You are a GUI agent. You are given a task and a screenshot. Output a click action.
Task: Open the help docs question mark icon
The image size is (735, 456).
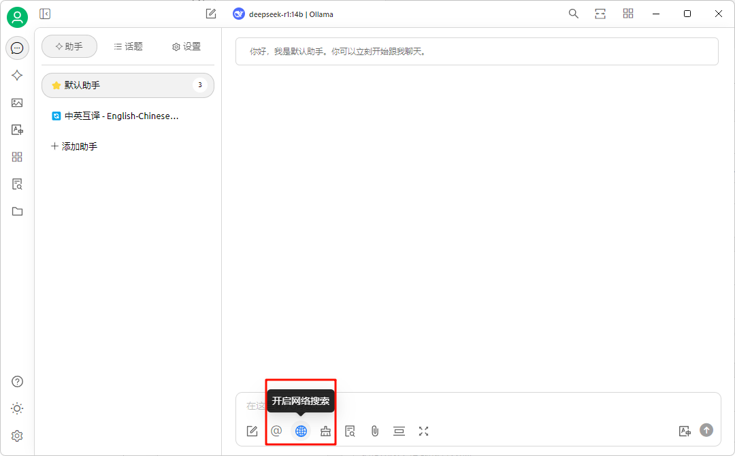(17, 382)
